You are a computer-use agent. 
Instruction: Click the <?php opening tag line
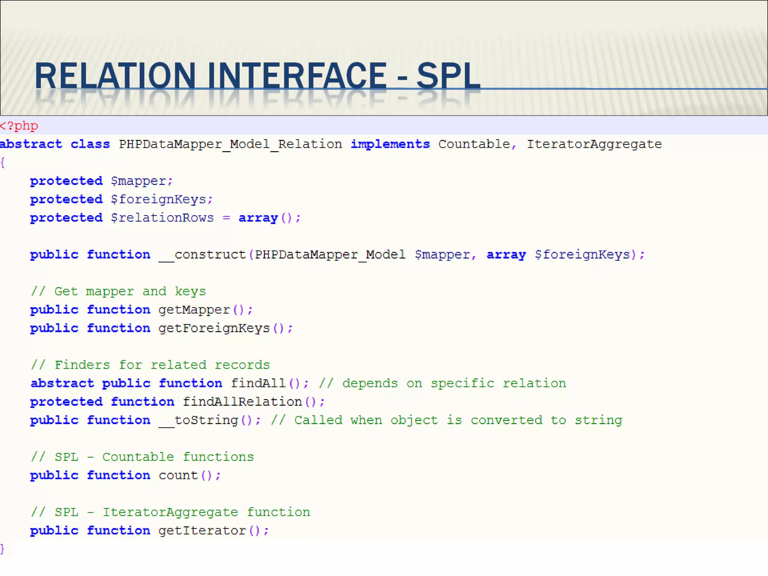pyautogui.click(x=19, y=126)
